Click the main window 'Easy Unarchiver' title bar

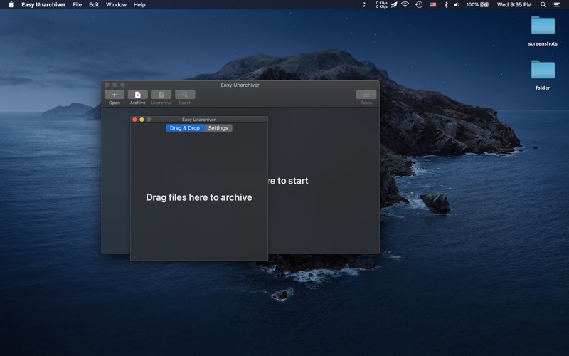(240, 85)
